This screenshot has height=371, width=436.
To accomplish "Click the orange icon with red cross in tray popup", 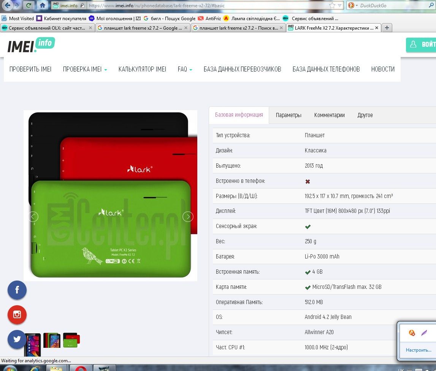I will [412, 333].
